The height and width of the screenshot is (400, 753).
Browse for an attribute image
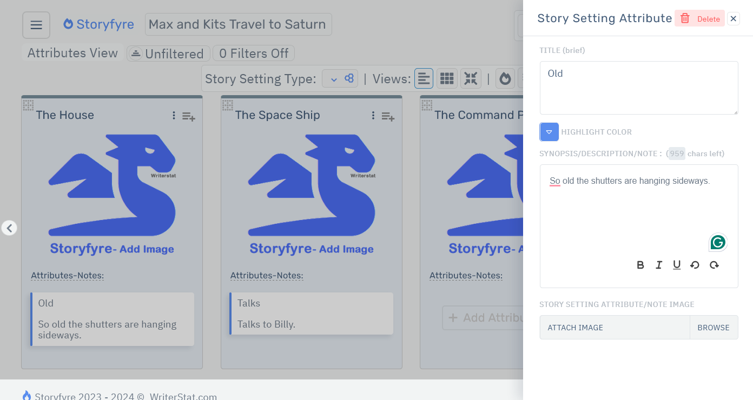click(x=714, y=327)
